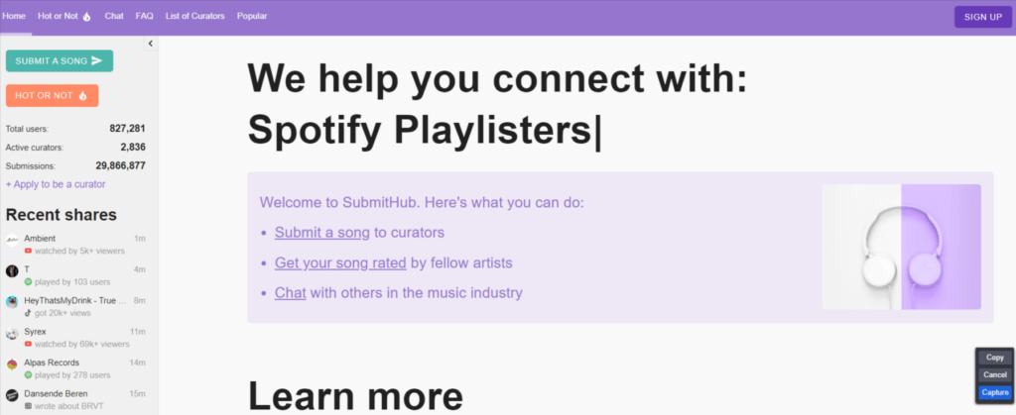Click the YouTube icon under Ambient
This screenshot has width=1016, height=415.
[x=28, y=251]
